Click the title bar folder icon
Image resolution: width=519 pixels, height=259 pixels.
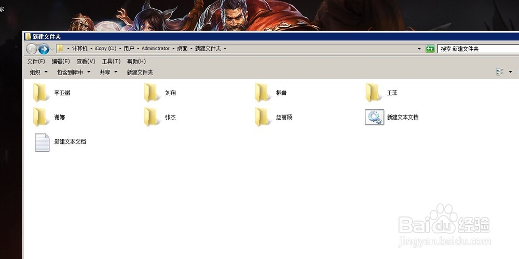pyautogui.click(x=28, y=36)
